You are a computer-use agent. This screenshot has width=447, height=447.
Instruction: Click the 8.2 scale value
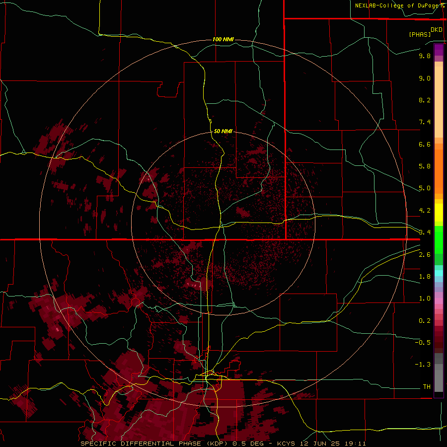425,100
